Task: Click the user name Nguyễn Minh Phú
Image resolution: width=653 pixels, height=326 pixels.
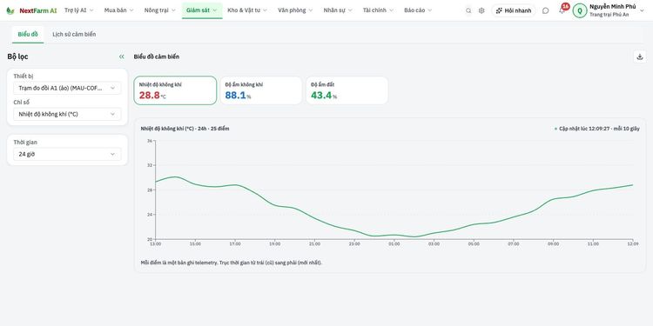Action: [x=613, y=7]
